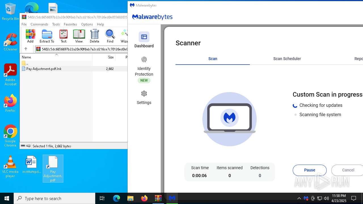Select Firefox desktop shortcut
Image resolution: width=363 pixels, height=204 pixels.
pos(10,103)
